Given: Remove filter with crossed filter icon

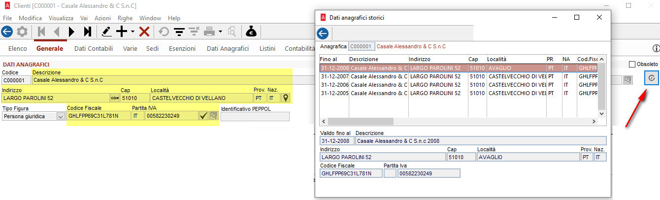Looking at the screenshot, I should pyautogui.click(x=194, y=32).
